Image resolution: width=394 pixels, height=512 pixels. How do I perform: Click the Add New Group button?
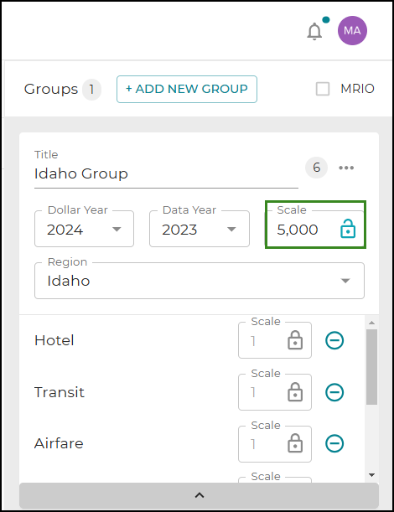coord(187,89)
